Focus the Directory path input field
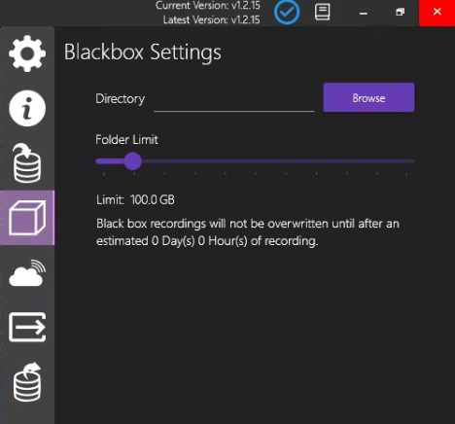This screenshot has width=455, height=424. coord(234,99)
